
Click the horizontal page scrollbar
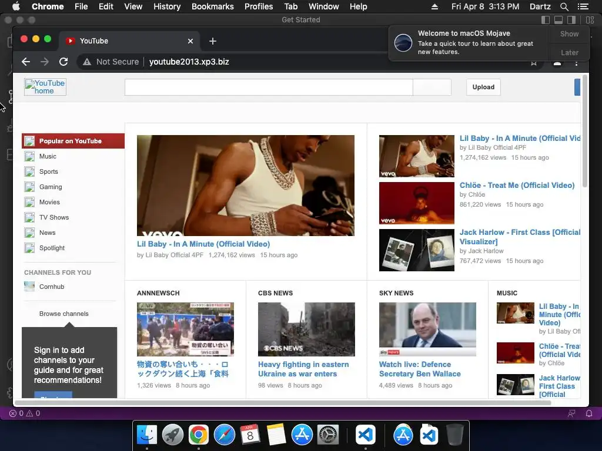tap(283, 403)
